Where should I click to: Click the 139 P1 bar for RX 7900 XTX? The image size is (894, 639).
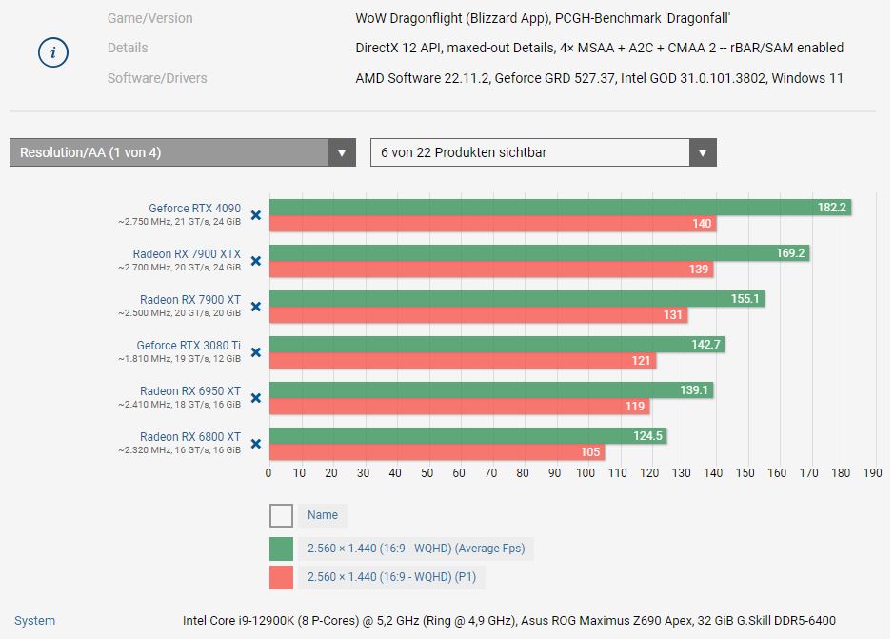(491, 270)
